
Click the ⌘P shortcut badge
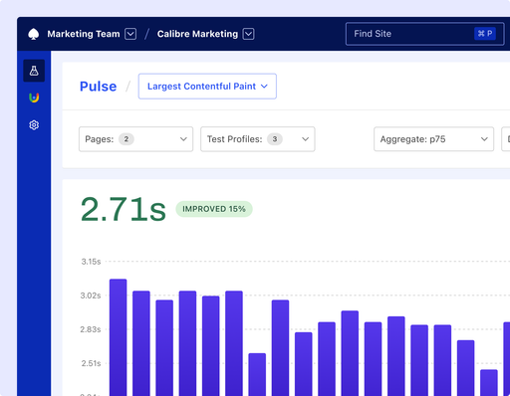(x=485, y=34)
